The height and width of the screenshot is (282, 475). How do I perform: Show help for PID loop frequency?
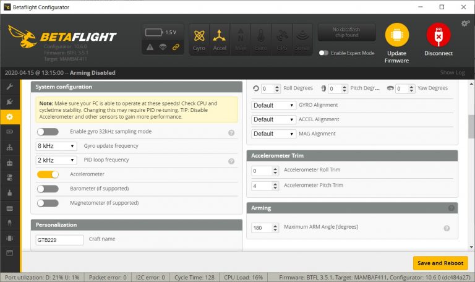[231, 161]
